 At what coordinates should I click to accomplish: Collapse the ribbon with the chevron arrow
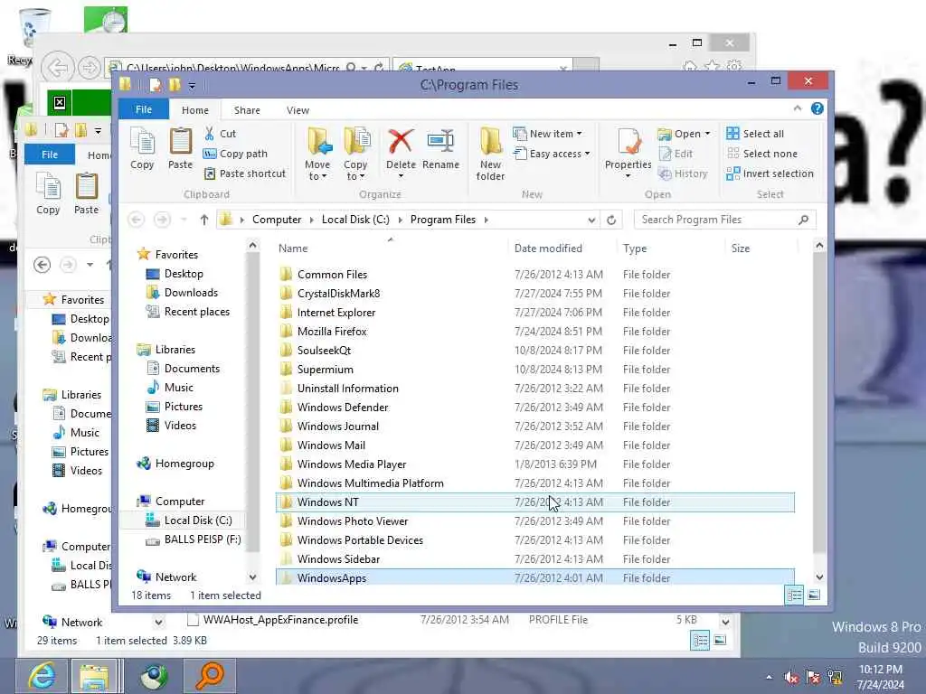[x=798, y=108]
